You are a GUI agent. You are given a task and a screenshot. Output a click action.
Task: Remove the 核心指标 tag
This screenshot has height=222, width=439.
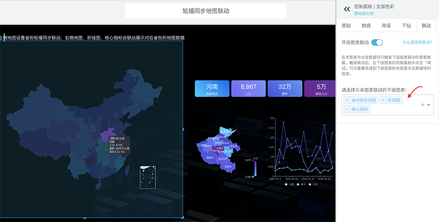pyautogui.click(x=346, y=109)
